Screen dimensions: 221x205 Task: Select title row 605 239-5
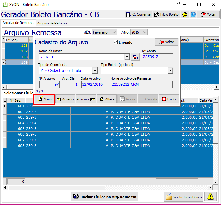[108, 129]
